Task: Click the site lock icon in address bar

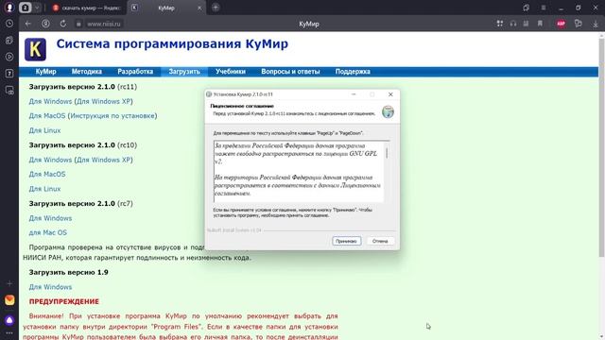Action: click(x=78, y=24)
